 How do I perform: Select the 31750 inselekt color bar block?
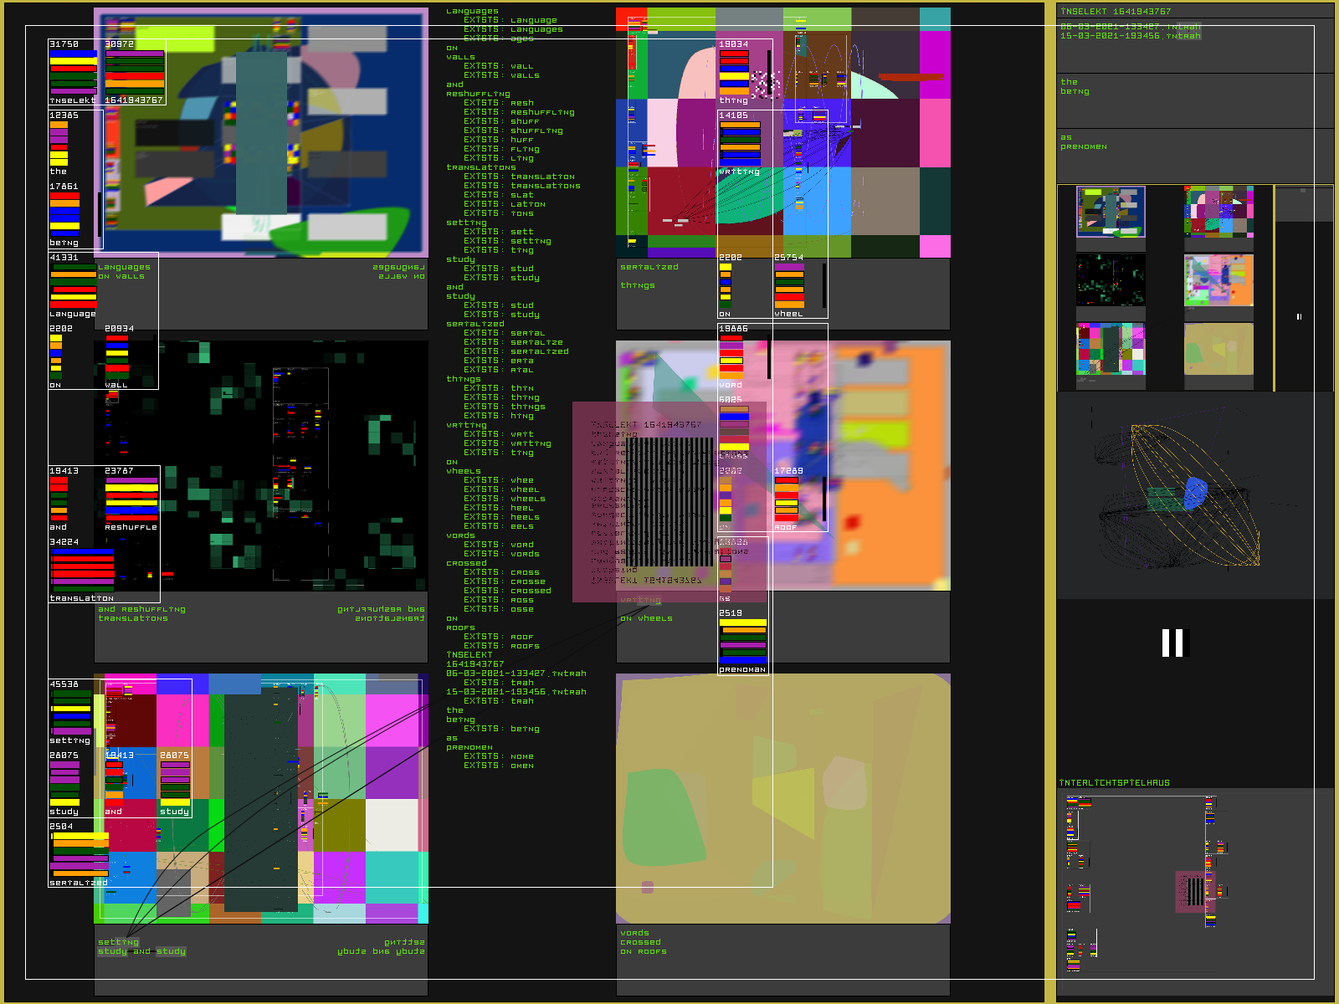click(73, 72)
